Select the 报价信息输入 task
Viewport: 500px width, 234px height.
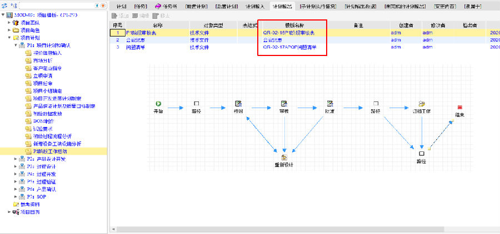[48, 53]
